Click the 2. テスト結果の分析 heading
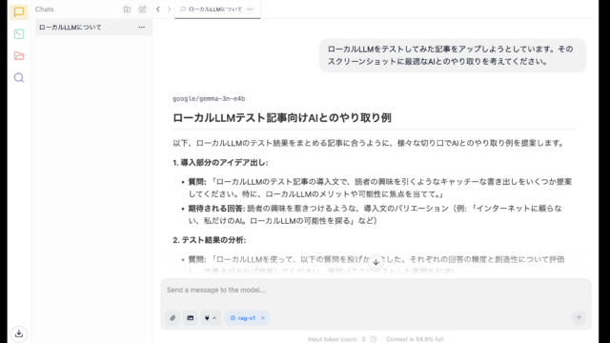This screenshot has width=610, height=343. click(210, 240)
